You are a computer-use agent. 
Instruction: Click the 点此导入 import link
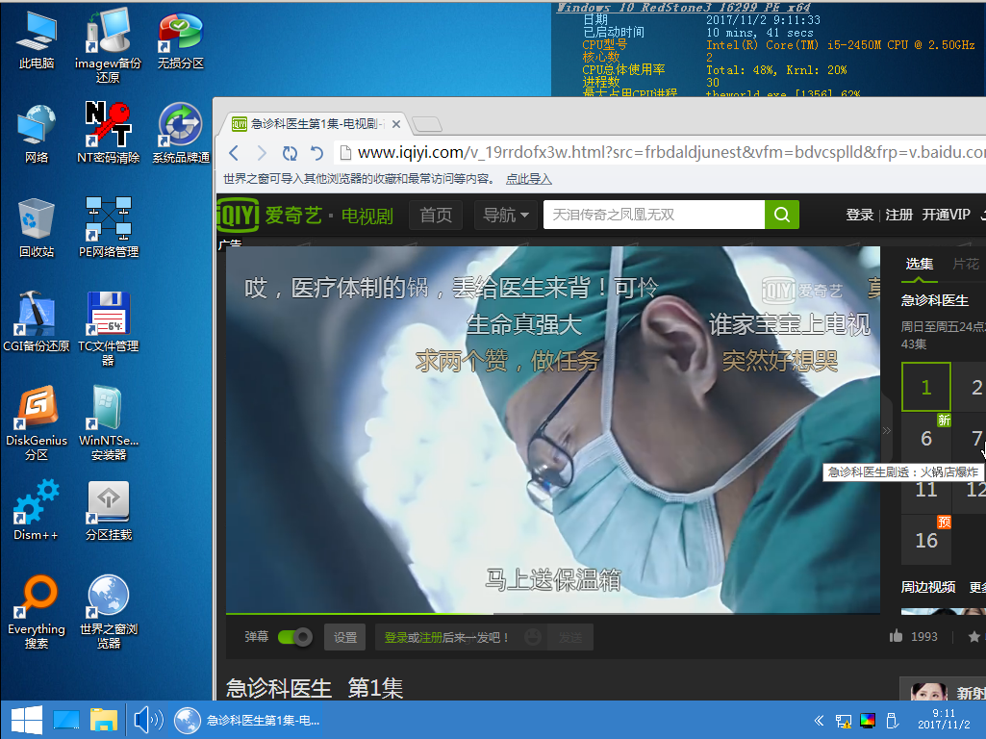[x=529, y=179]
